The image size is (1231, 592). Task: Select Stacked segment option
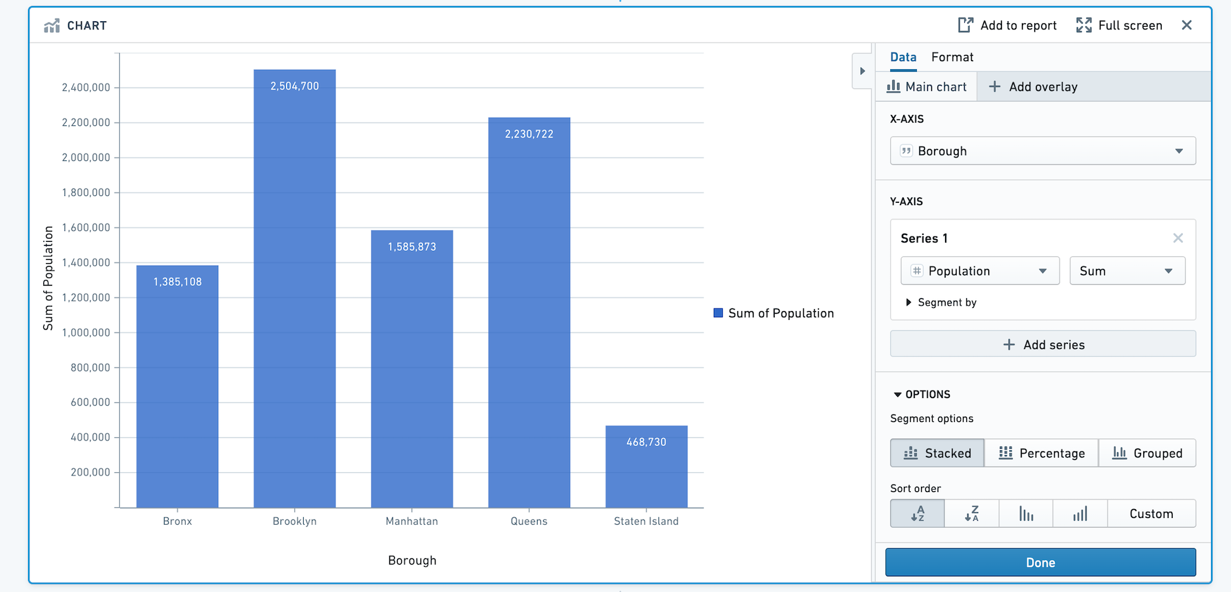(x=937, y=453)
